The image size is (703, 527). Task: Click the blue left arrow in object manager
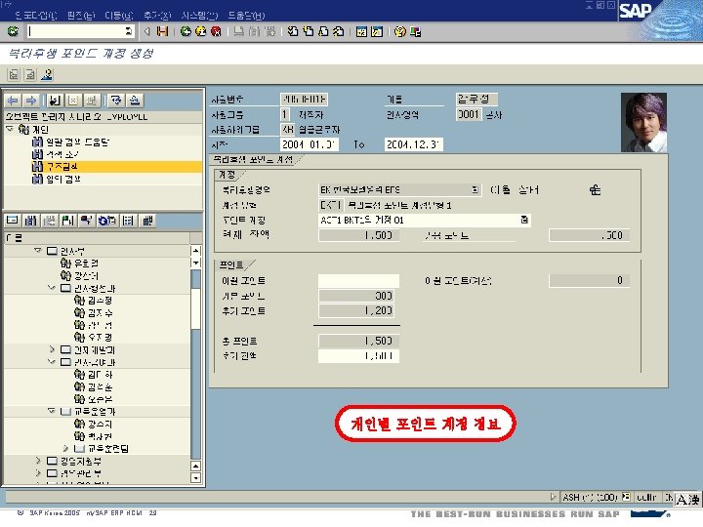tap(13, 101)
